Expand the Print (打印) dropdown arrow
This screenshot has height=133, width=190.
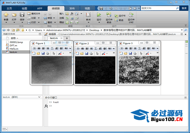[x=39, y=22]
